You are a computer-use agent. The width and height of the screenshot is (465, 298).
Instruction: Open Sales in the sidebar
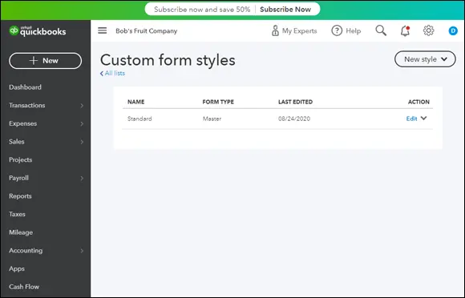(17, 142)
